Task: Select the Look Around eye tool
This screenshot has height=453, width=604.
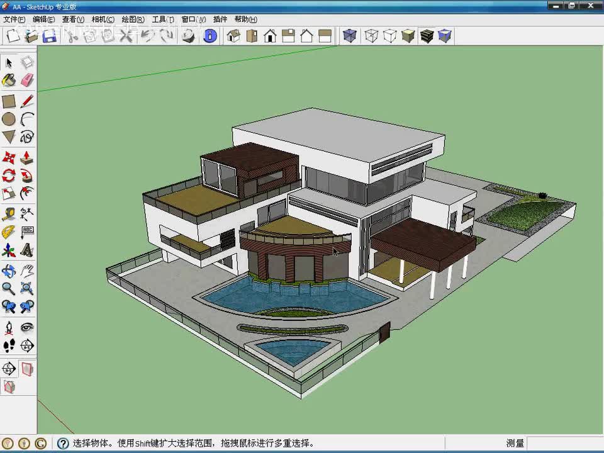Action: (x=27, y=328)
